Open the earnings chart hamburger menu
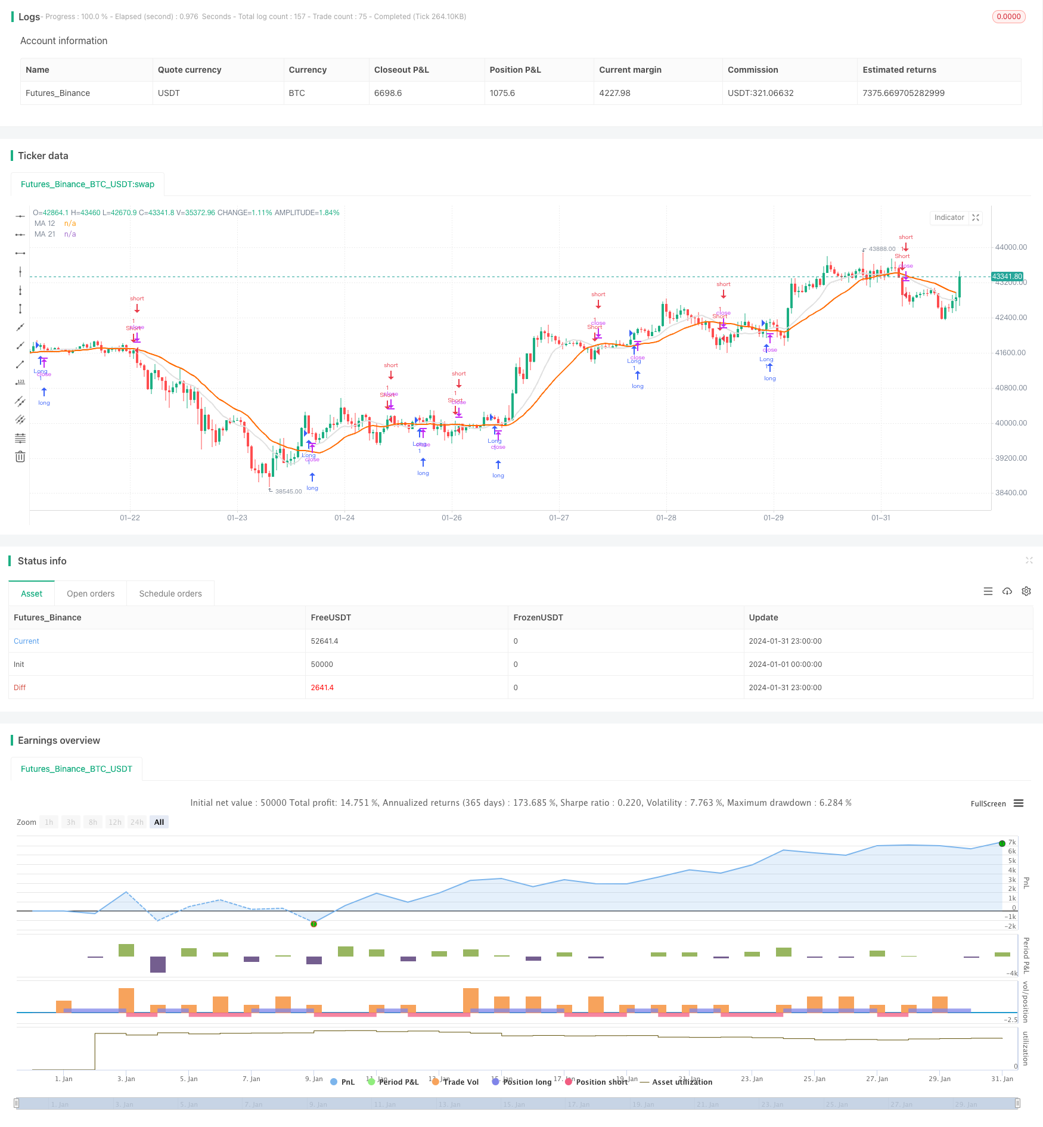The height and width of the screenshot is (1127, 1043). (1019, 803)
